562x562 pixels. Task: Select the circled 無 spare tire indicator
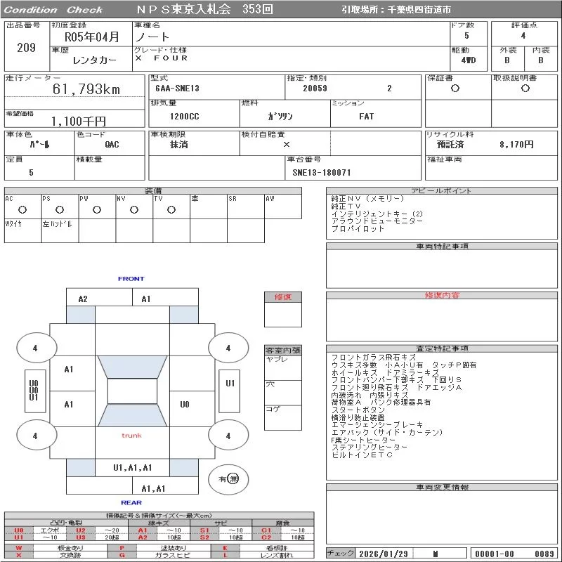pos(233,478)
